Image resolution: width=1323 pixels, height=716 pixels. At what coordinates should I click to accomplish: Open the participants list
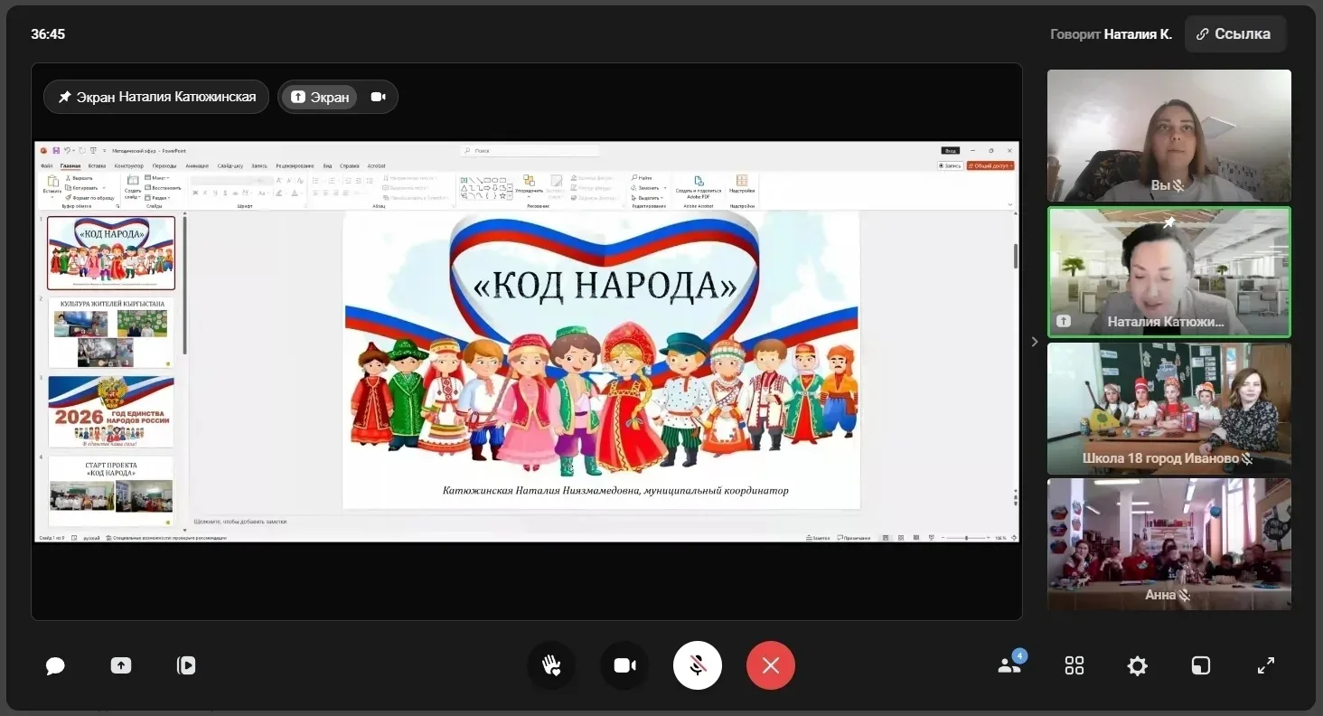[x=1010, y=665]
